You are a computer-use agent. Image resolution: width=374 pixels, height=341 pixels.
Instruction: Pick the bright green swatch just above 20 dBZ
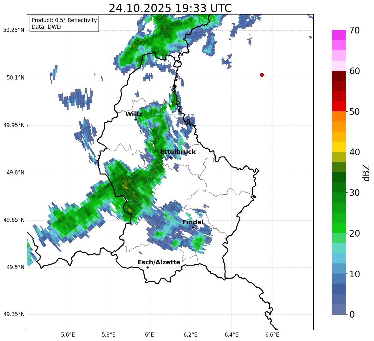(339, 228)
